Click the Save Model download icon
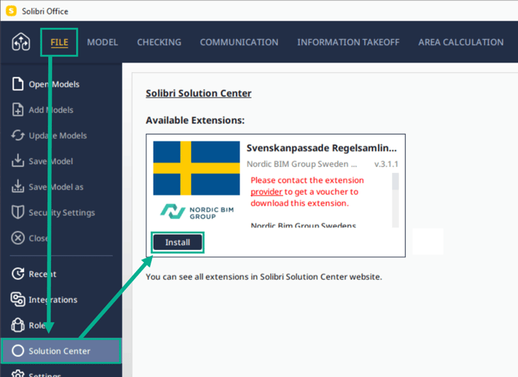The image size is (518, 377). (18, 161)
